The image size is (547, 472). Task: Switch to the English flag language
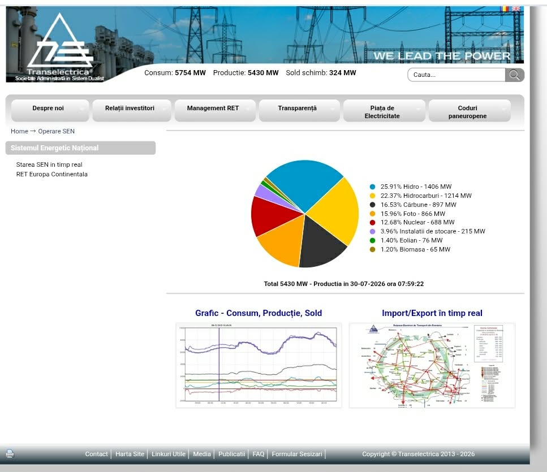[516, 8]
